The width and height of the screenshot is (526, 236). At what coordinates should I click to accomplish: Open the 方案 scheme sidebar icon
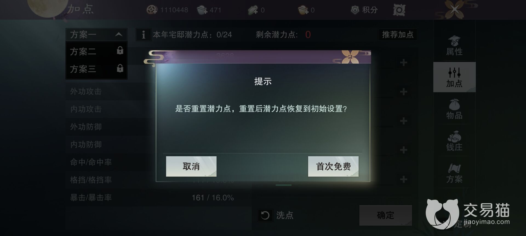(454, 173)
